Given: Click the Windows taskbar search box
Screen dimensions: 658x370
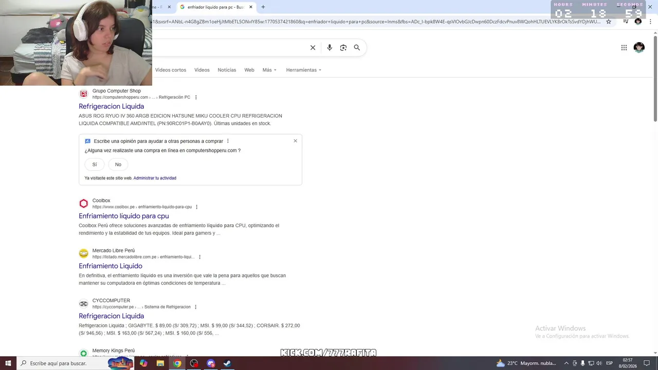Looking at the screenshot, I should [76, 363].
